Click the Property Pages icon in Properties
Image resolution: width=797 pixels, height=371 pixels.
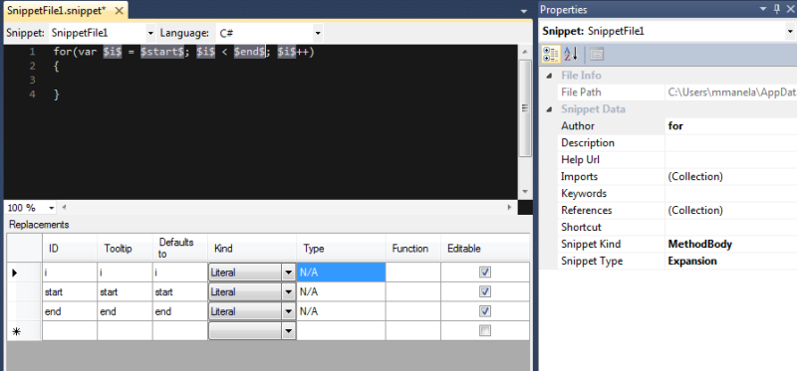tap(597, 55)
